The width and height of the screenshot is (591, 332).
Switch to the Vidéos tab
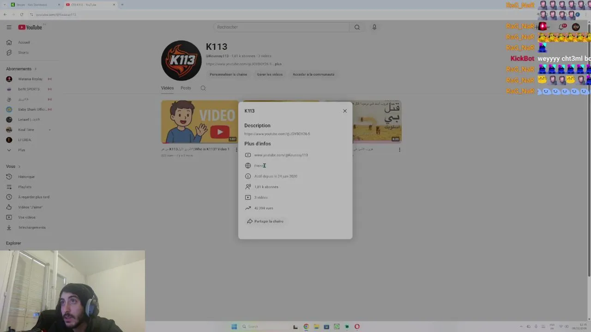click(167, 88)
